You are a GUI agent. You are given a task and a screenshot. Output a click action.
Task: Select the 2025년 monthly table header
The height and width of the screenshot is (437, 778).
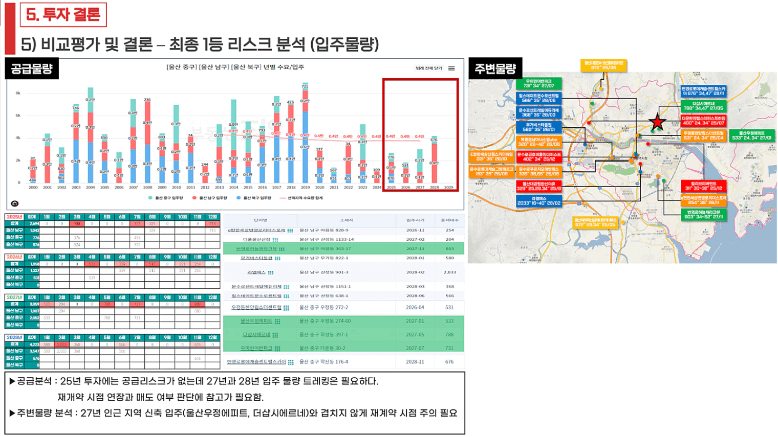(x=14, y=217)
